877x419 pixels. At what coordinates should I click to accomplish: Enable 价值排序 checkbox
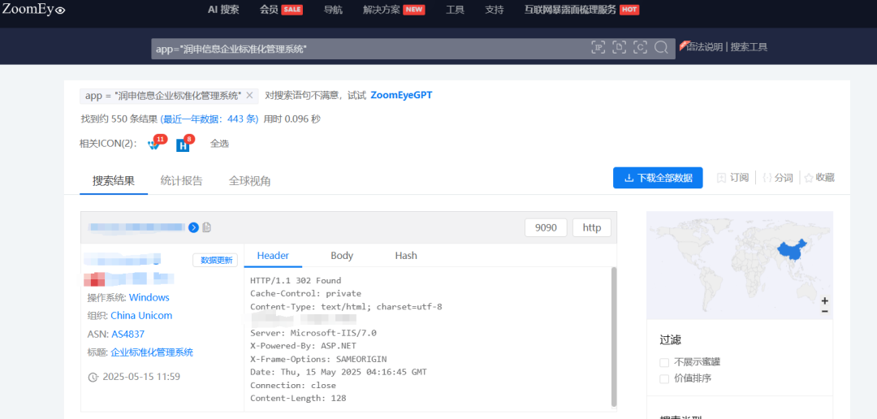(664, 378)
